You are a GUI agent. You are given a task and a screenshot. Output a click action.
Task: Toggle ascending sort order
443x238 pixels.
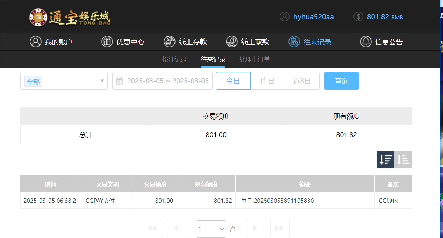point(402,159)
